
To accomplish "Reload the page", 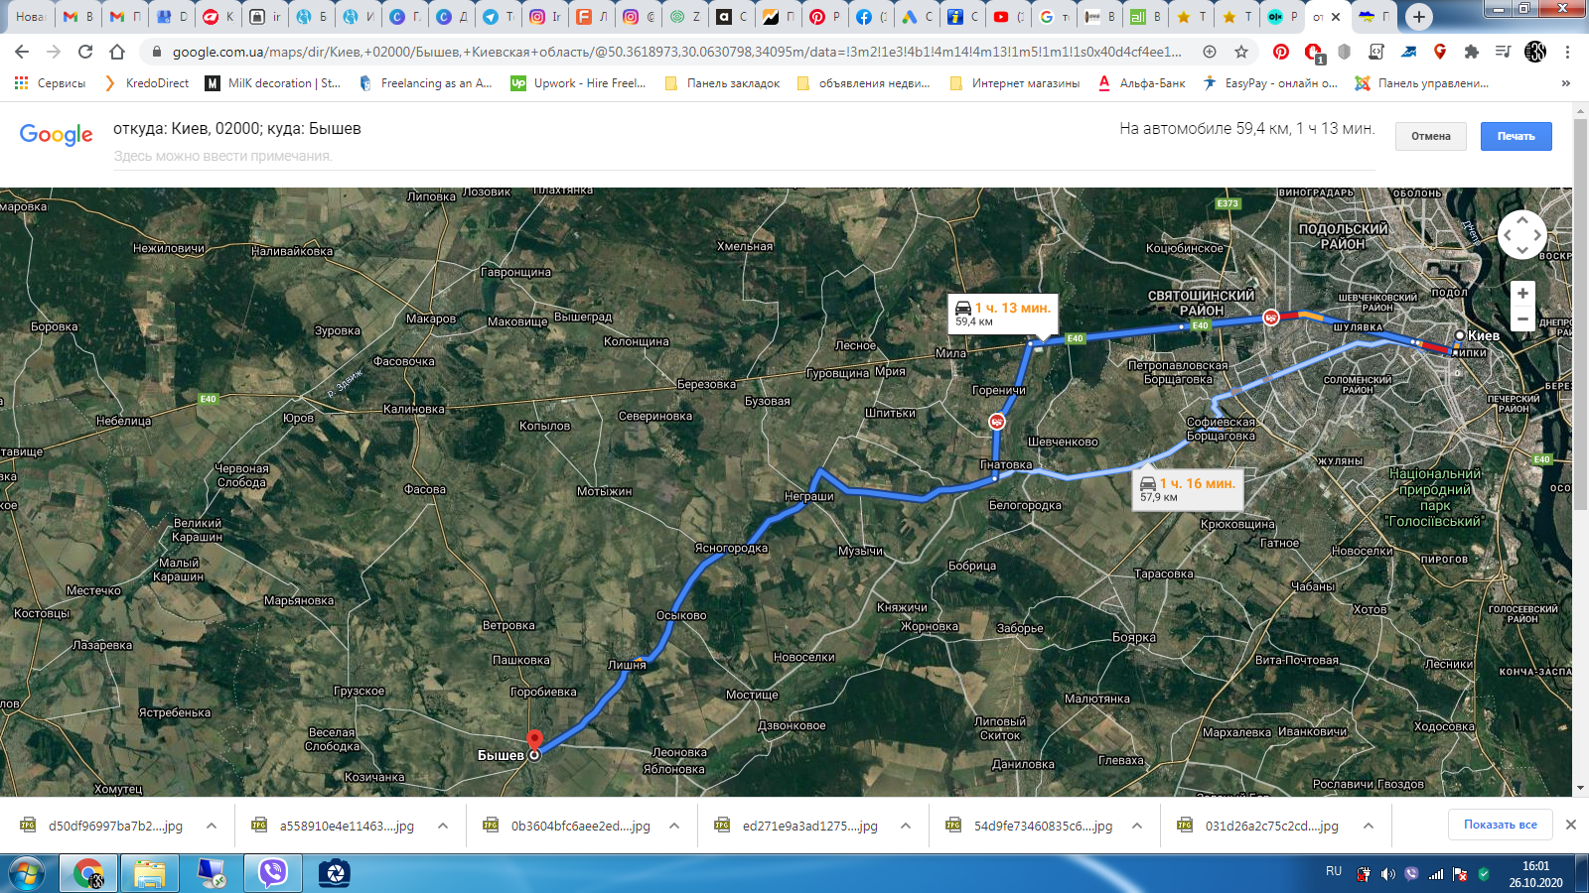I will coord(85,52).
